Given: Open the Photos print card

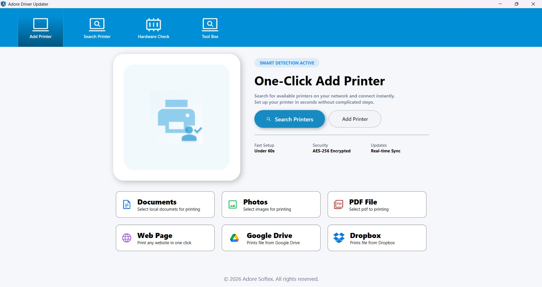Looking at the screenshot, I should [x=271, y=204].
